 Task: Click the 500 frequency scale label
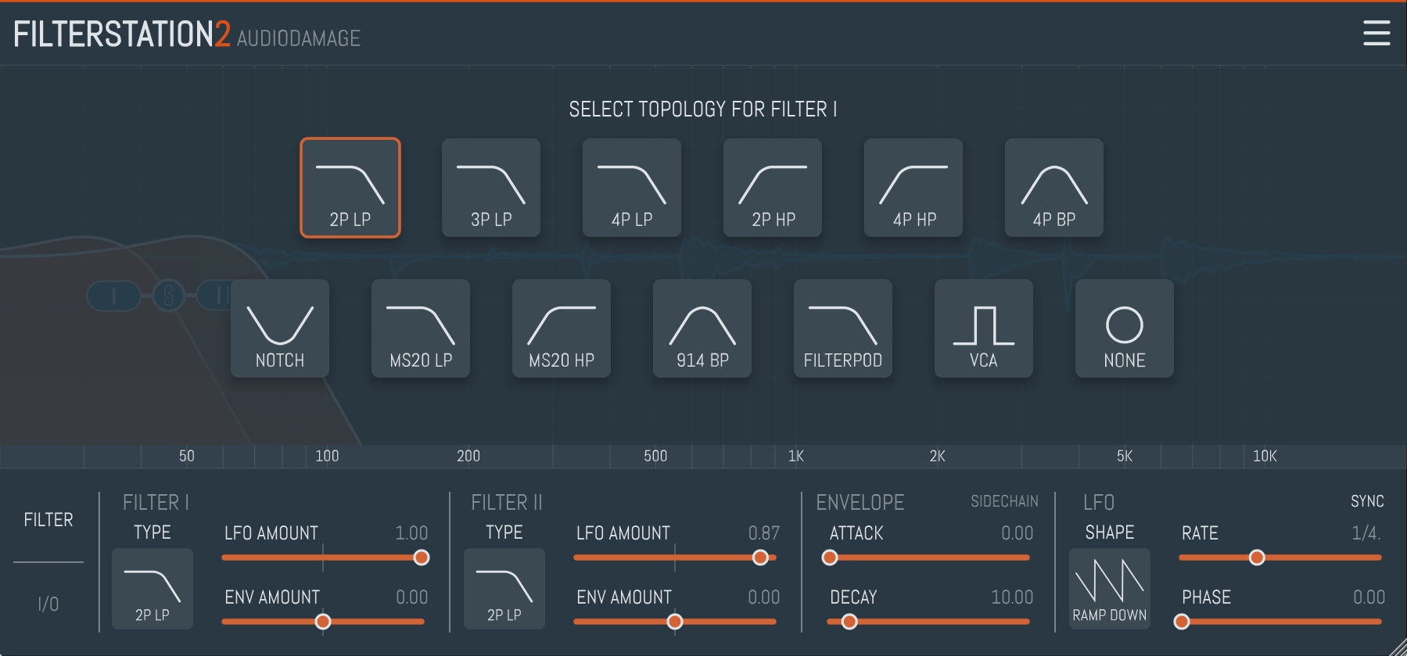pos(655,456)
